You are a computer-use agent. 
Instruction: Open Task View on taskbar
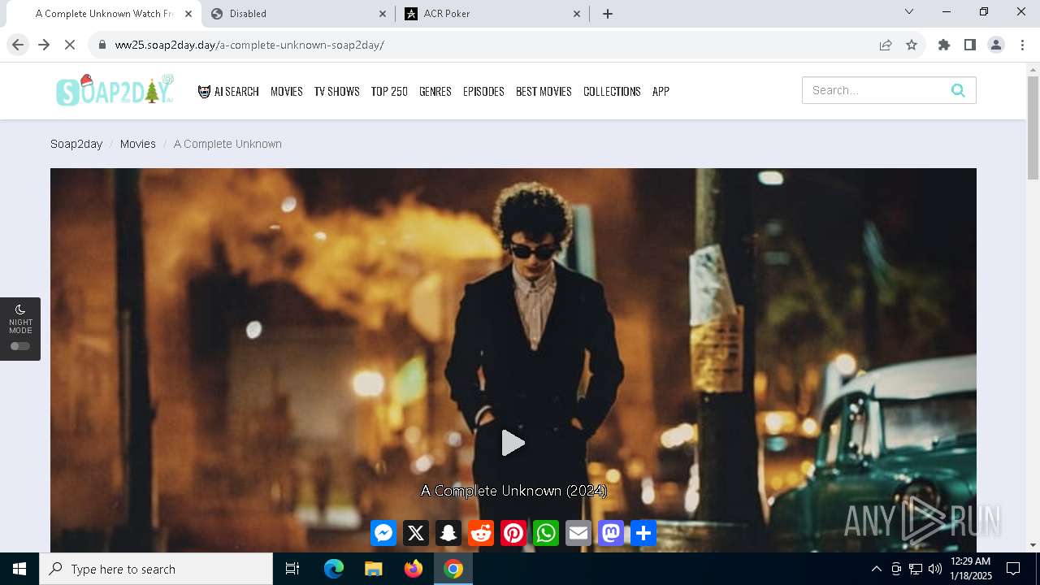(292, 569)
